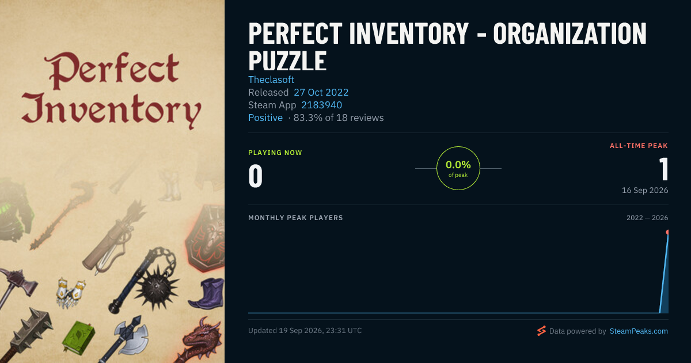The width and height of the screenshot is (691, 363).
Task: Select the red peak marker on chart
Action: [667, 232]
